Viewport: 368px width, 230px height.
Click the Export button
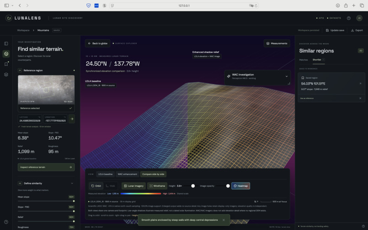tap(357, 30)
